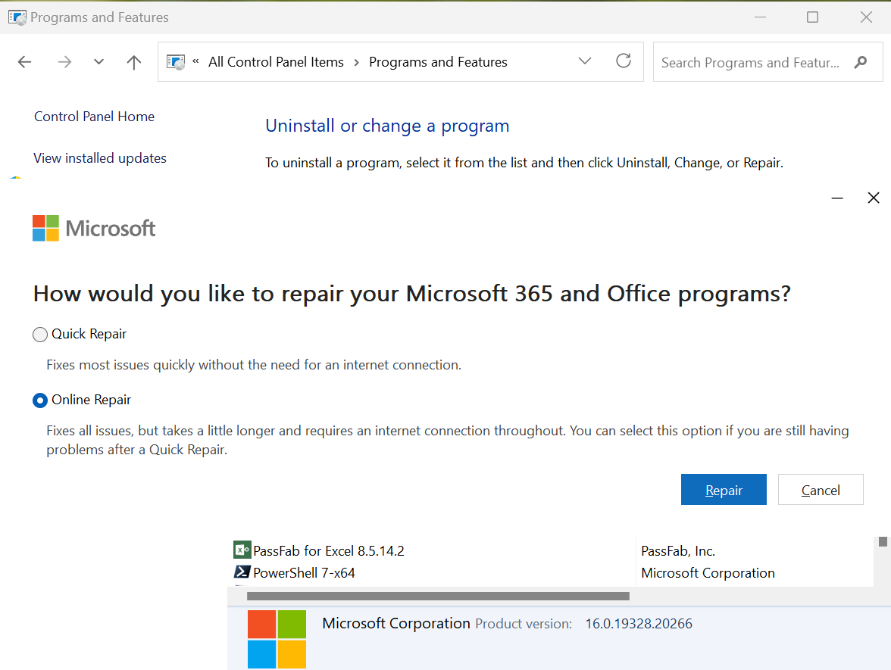This screenshot has height=670, width=891.
Task: Open the recent locations chevron
Action: pos(98,62)
